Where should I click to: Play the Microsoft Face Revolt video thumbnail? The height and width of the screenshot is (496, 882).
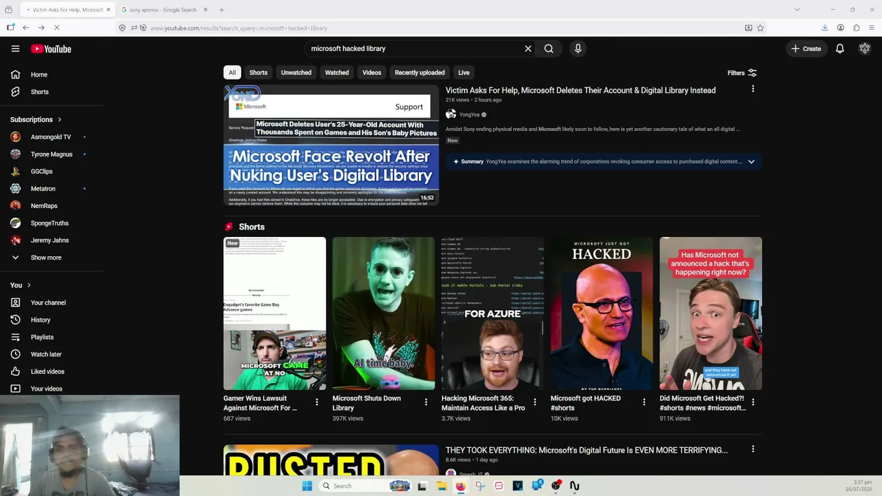pos(331,145)
